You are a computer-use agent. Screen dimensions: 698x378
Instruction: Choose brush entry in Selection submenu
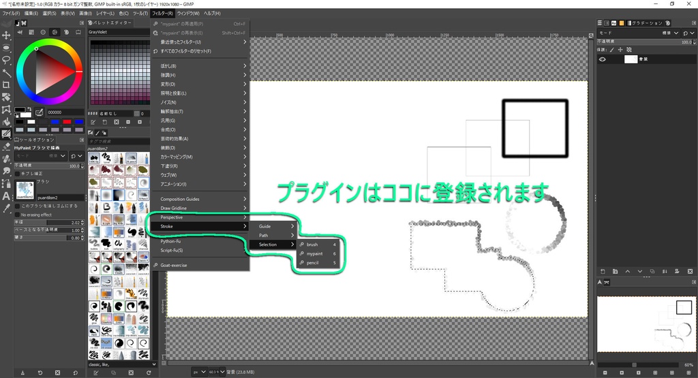click(x=318, y=245)
